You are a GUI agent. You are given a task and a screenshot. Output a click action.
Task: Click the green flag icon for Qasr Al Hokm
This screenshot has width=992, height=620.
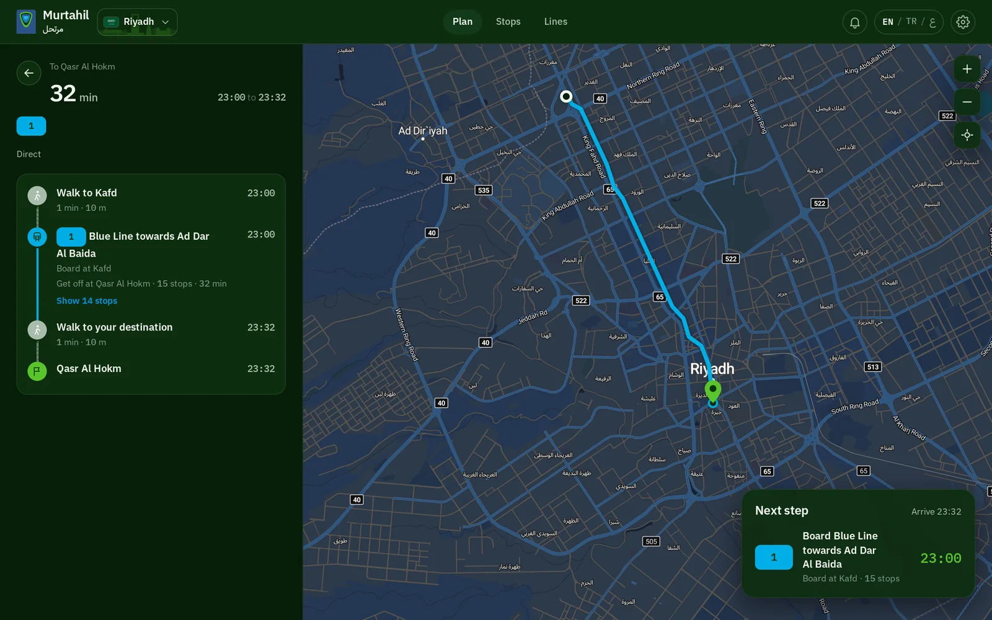(x=37, y=371)
